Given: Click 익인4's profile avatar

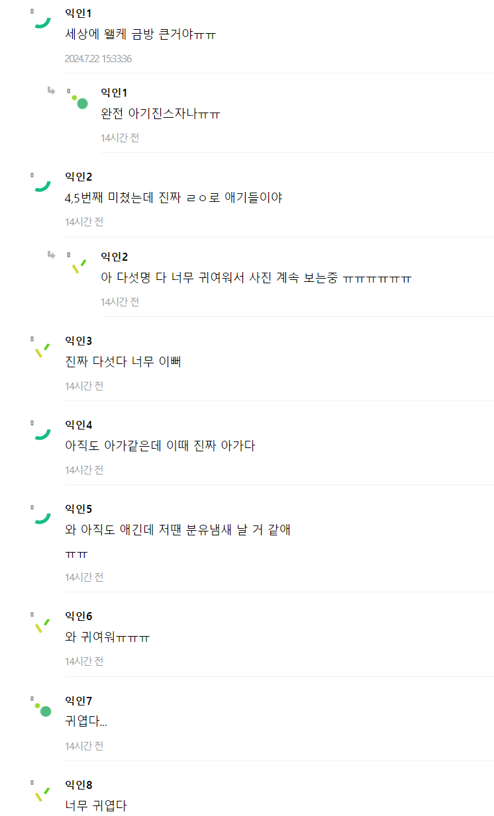Looking at the screenshot, I should [x=42, y=433].
